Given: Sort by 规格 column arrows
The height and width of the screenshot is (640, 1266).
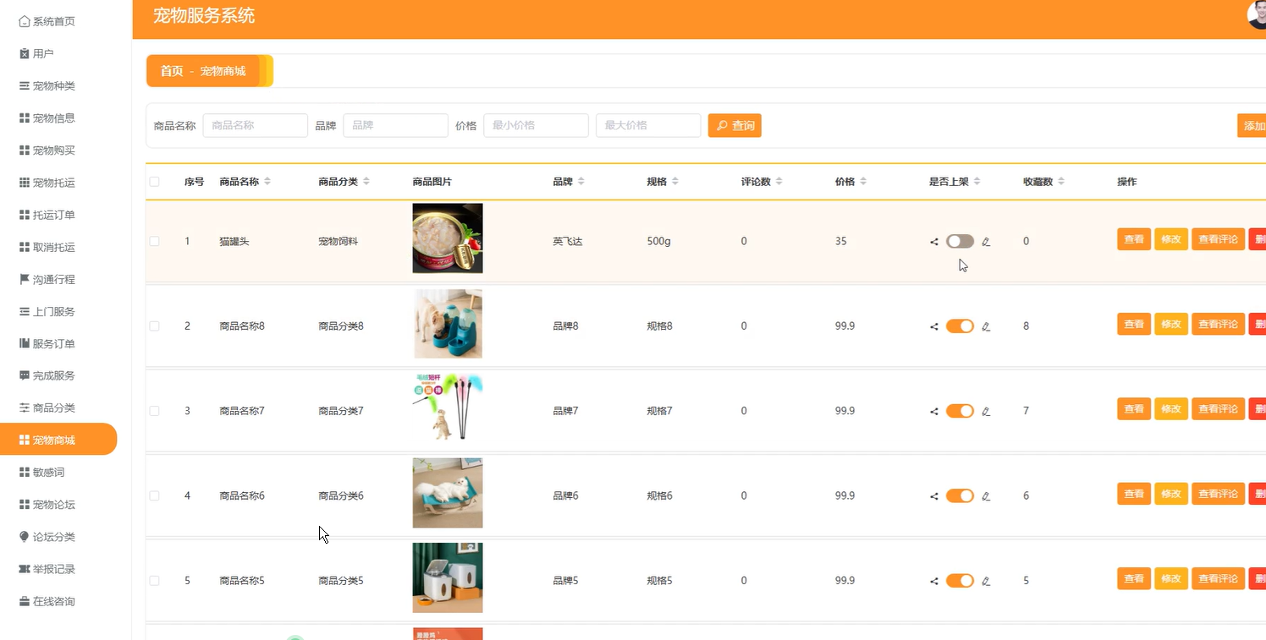Looking at the screenshot, I should point(675,182).
